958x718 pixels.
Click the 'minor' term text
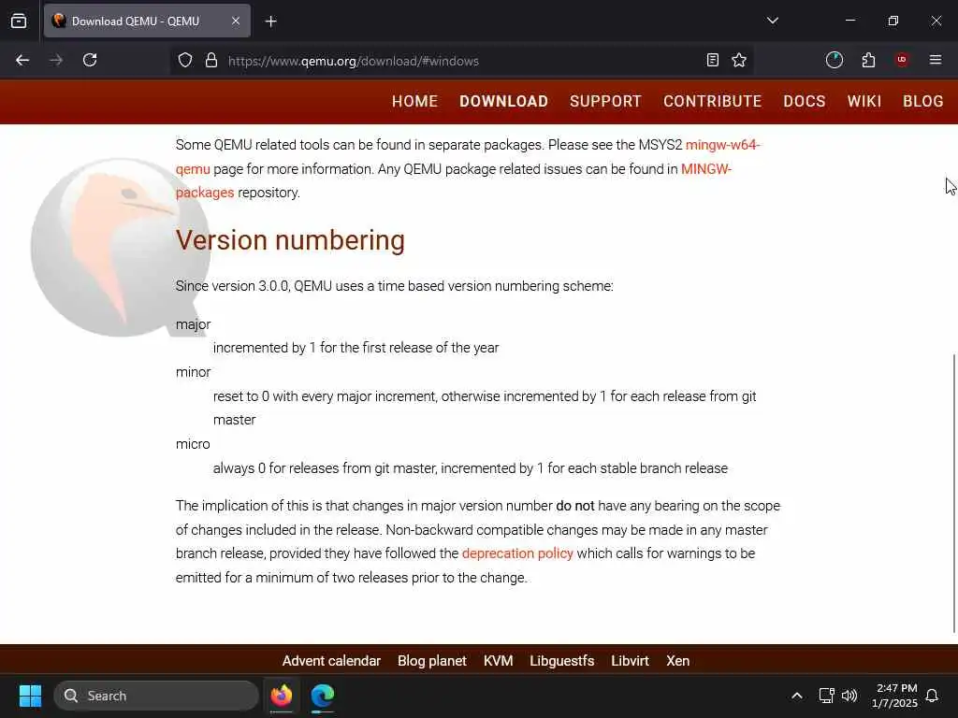193,372
